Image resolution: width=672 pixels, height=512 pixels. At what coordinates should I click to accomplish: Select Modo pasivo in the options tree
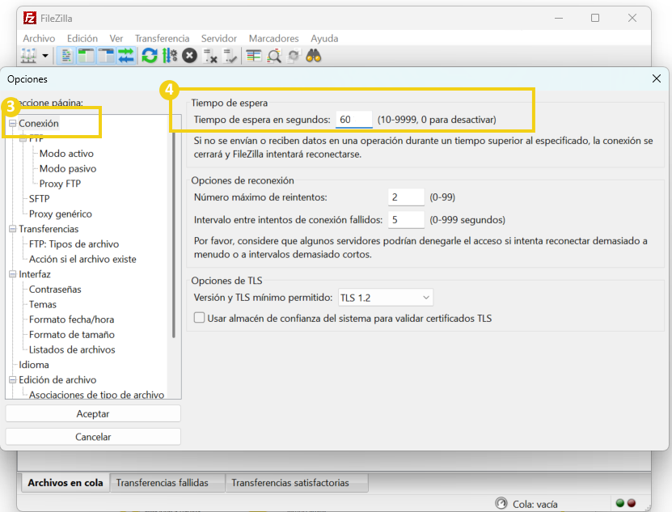pyautogui.click(x=68, y=169)
